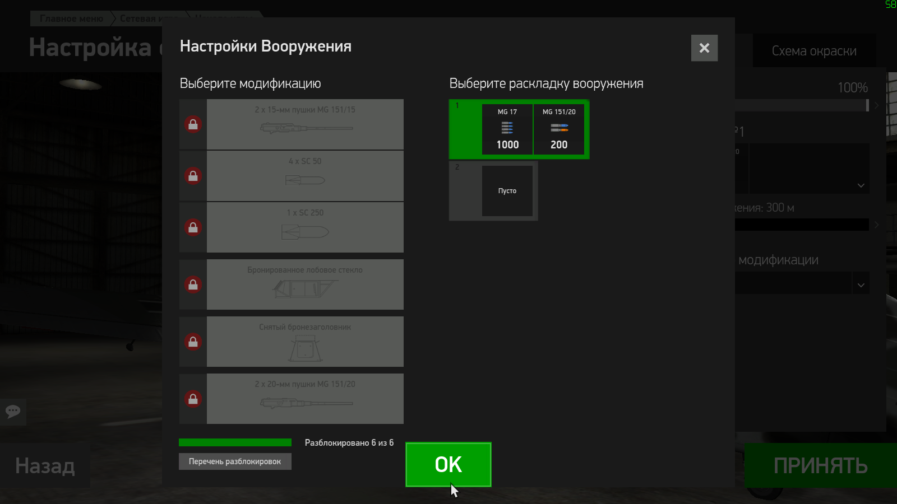Viewport: 897px width, 504px height.
Task: Go to Главное меню breadcrumb
Action: tap(71, 18)
